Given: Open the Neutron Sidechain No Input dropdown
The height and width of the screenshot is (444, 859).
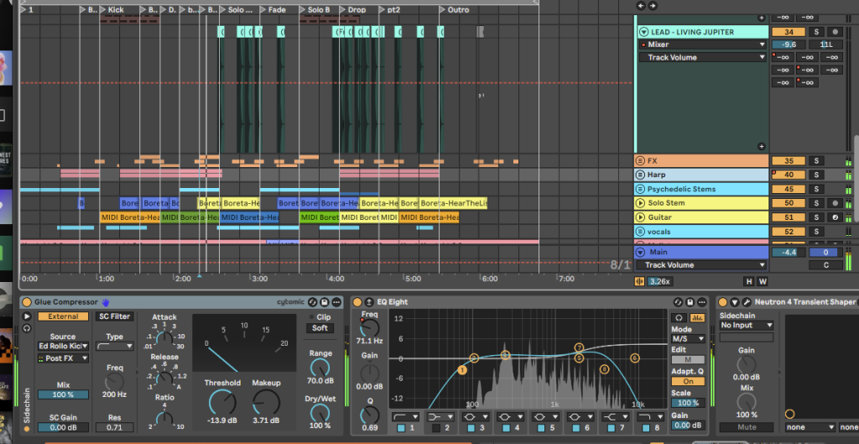Looking at the screenshot, I should pos(746,325).
